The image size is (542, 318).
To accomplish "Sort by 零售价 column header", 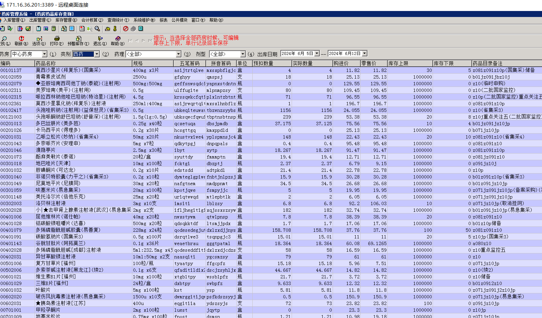I will (x=374, y=63).
